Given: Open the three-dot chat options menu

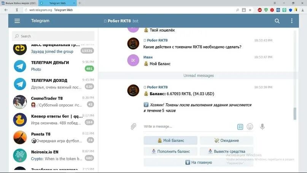Looking at the screenshot, I should pyautogui.click(x=292, y=21).
